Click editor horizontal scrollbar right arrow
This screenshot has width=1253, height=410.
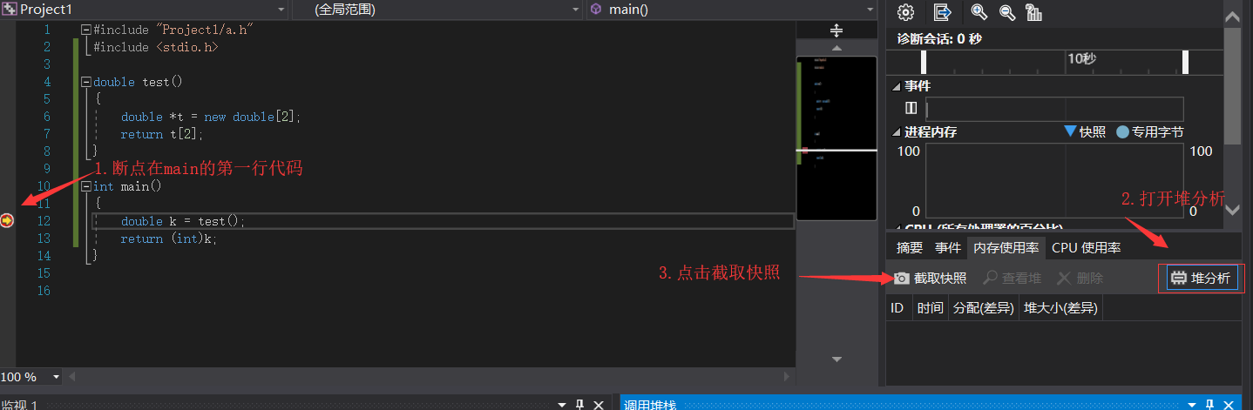[x=788, y=377]
